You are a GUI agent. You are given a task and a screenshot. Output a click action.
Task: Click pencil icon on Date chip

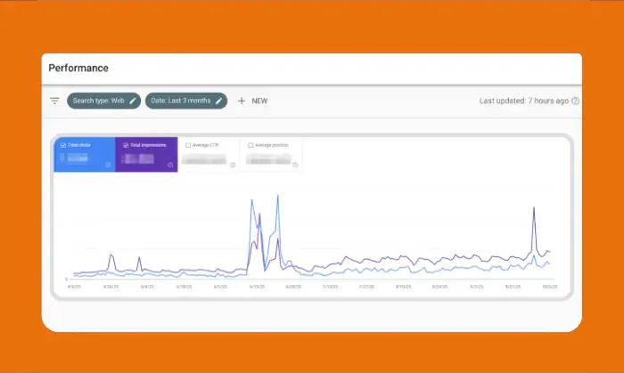point(218,101)
